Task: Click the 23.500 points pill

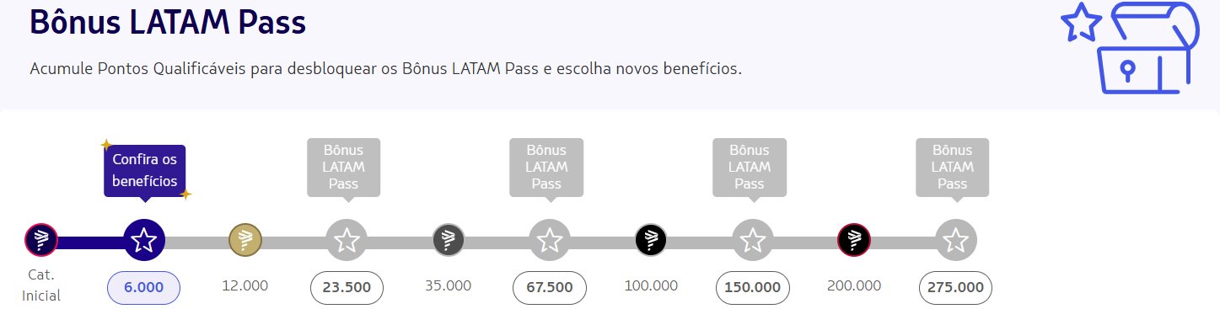Action: 347,287
